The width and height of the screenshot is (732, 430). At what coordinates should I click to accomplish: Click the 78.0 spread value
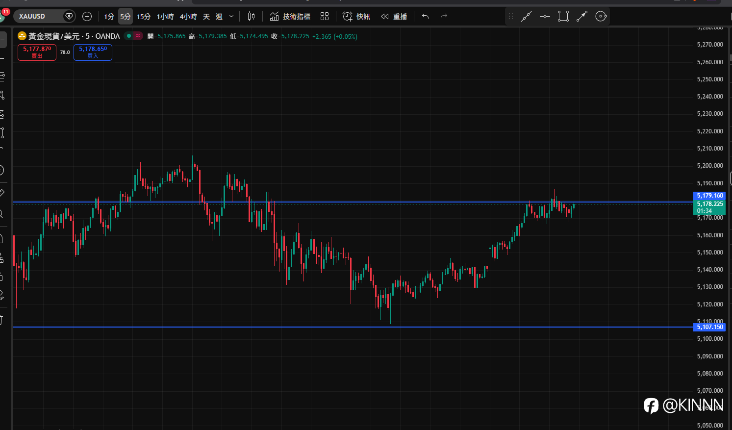(65, 52)
